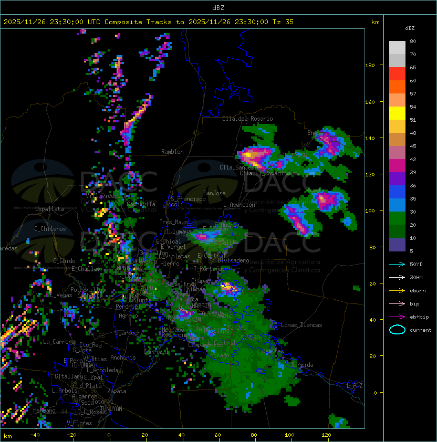This screenshot has width=437, height=442.
Task: Click the 'Clla.del_Rosario' map label
Action: tap(247, 119)
